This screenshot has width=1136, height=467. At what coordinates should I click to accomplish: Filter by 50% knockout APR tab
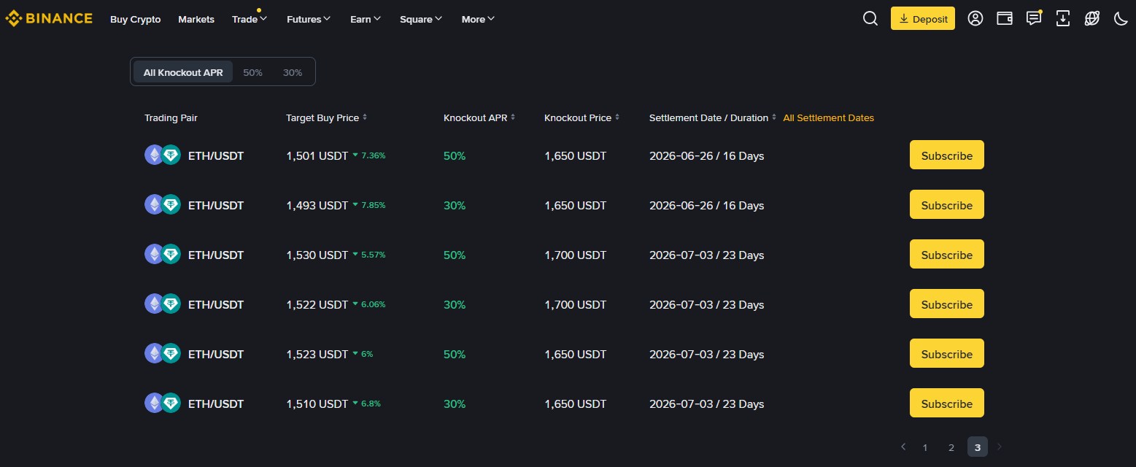pos(252,72)
